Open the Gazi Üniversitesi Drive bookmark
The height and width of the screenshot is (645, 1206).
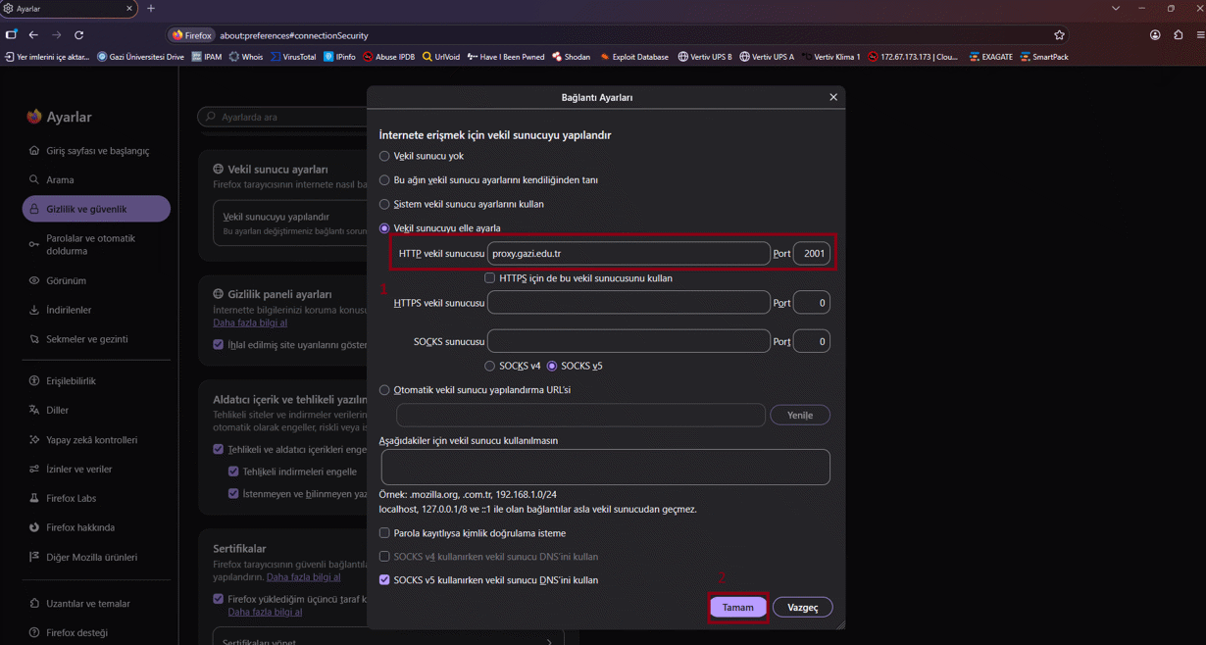(x=140, y=57)
